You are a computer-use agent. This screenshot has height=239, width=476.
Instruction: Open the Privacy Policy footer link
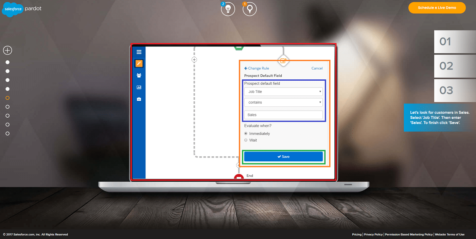(373, 235)
